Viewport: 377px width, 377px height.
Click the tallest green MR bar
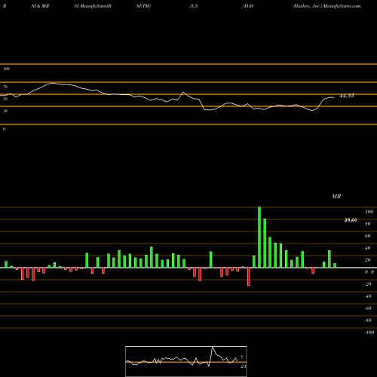tap(259, 238)
